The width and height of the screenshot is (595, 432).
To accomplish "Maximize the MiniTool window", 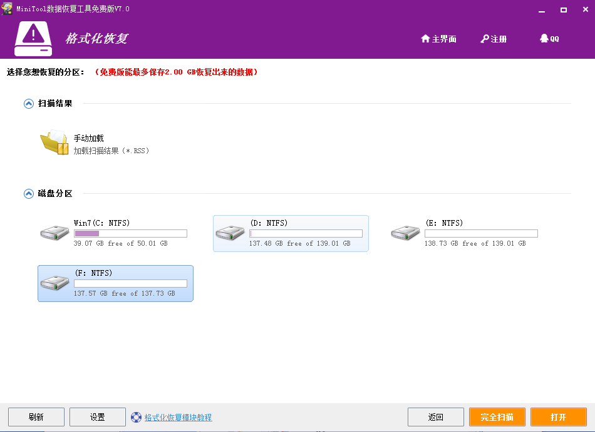I will (x=564, y=10).
